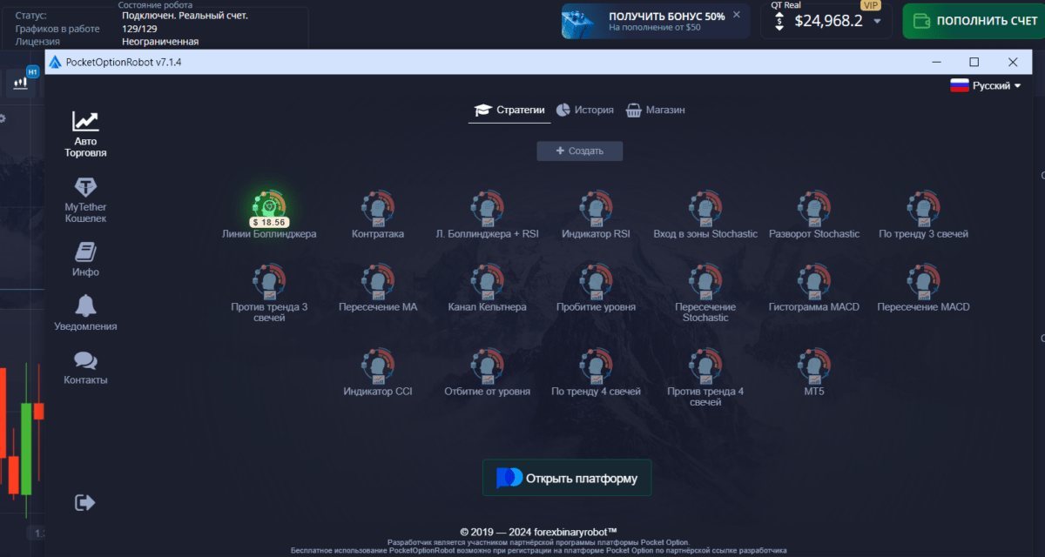Switch to the Стратегии tab

coord(509,110)
